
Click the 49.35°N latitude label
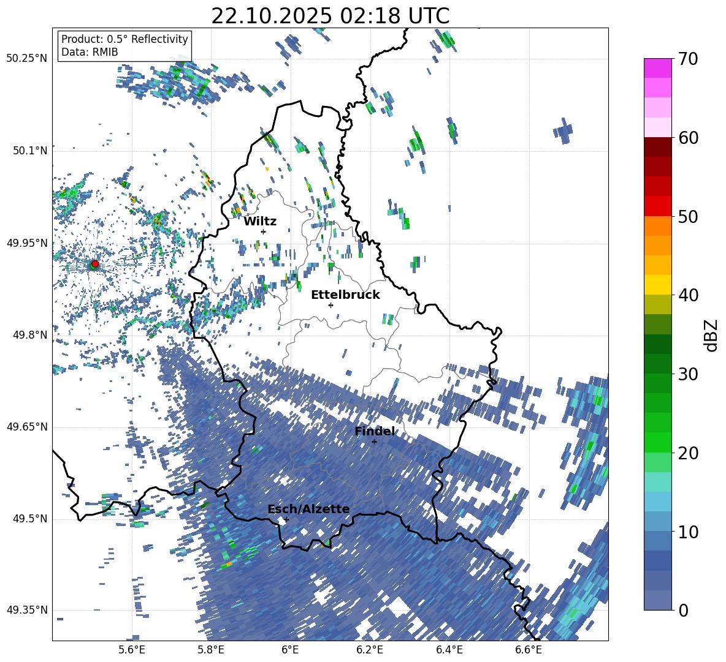27,610
